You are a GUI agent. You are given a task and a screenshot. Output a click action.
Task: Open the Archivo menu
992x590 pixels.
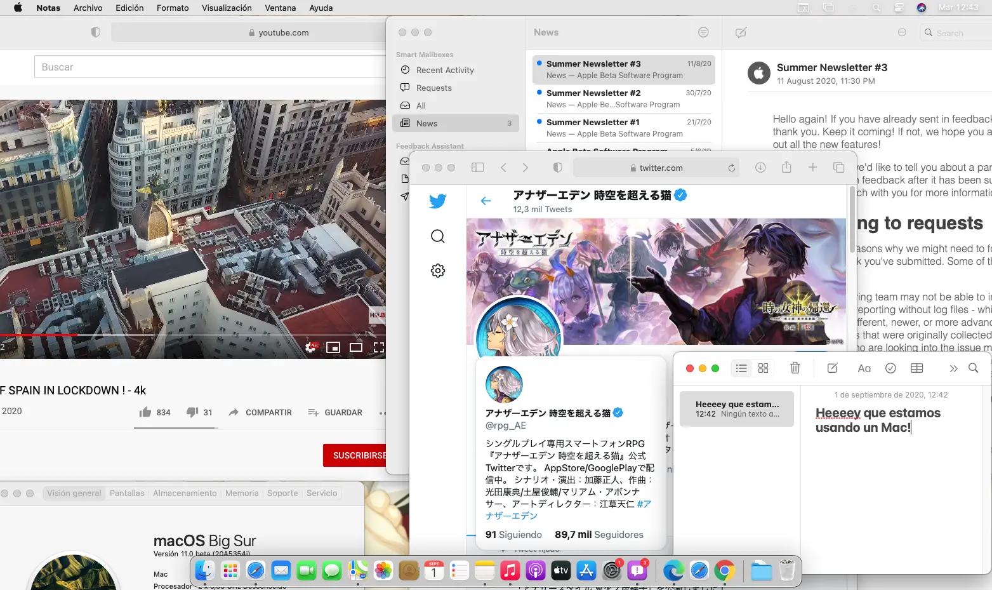(88, 8)
